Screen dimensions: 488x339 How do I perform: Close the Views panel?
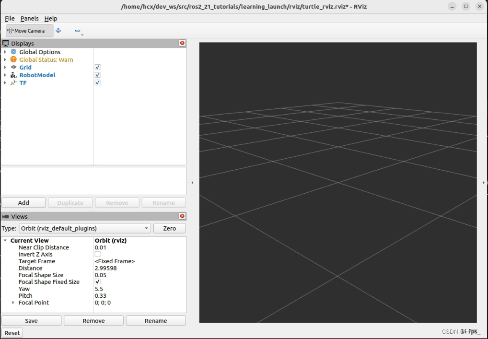(x=182, y=216)
